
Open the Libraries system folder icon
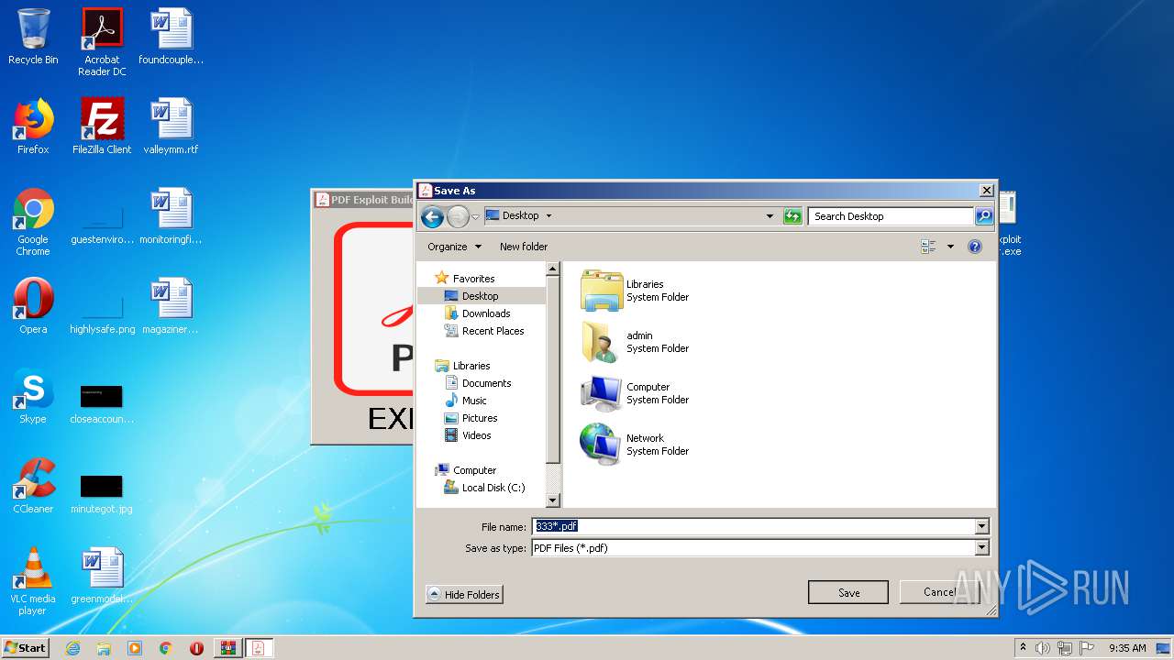[x=602, y=291]
